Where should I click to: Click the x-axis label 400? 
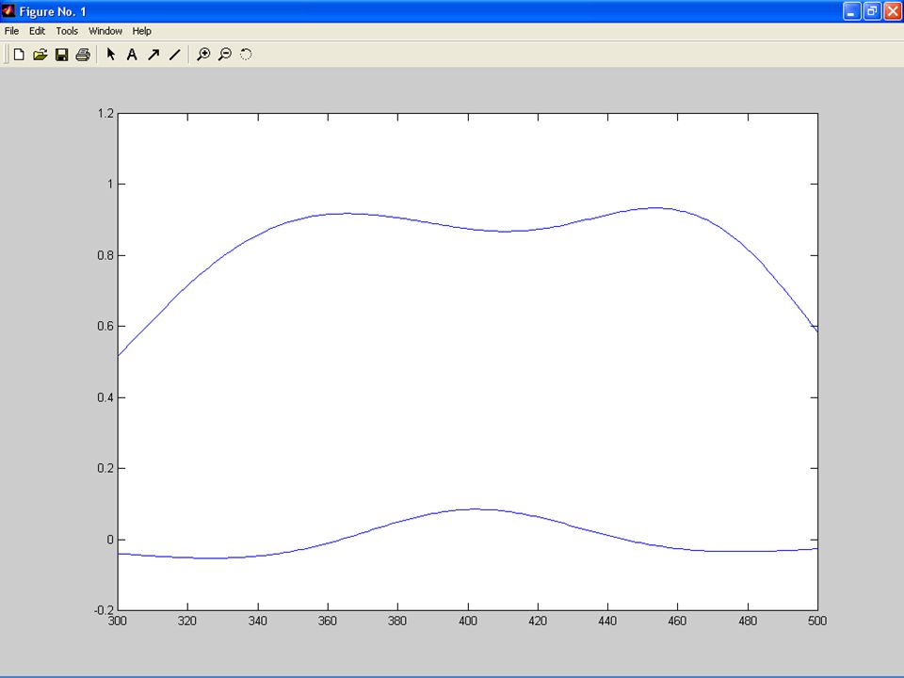point(468,621)
